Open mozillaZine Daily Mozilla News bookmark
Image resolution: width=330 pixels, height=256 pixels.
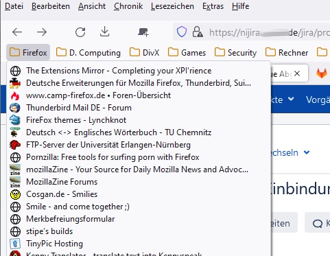point(139,170)
